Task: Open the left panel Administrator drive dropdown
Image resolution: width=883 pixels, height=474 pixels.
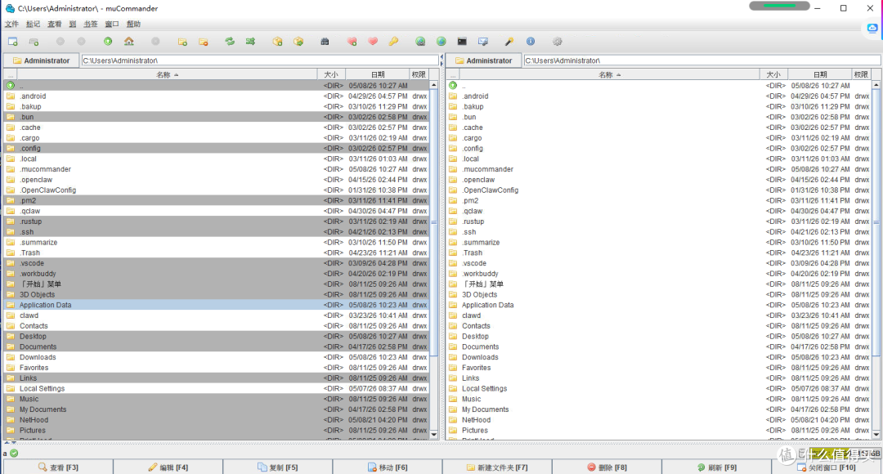Action: [41, 60]
